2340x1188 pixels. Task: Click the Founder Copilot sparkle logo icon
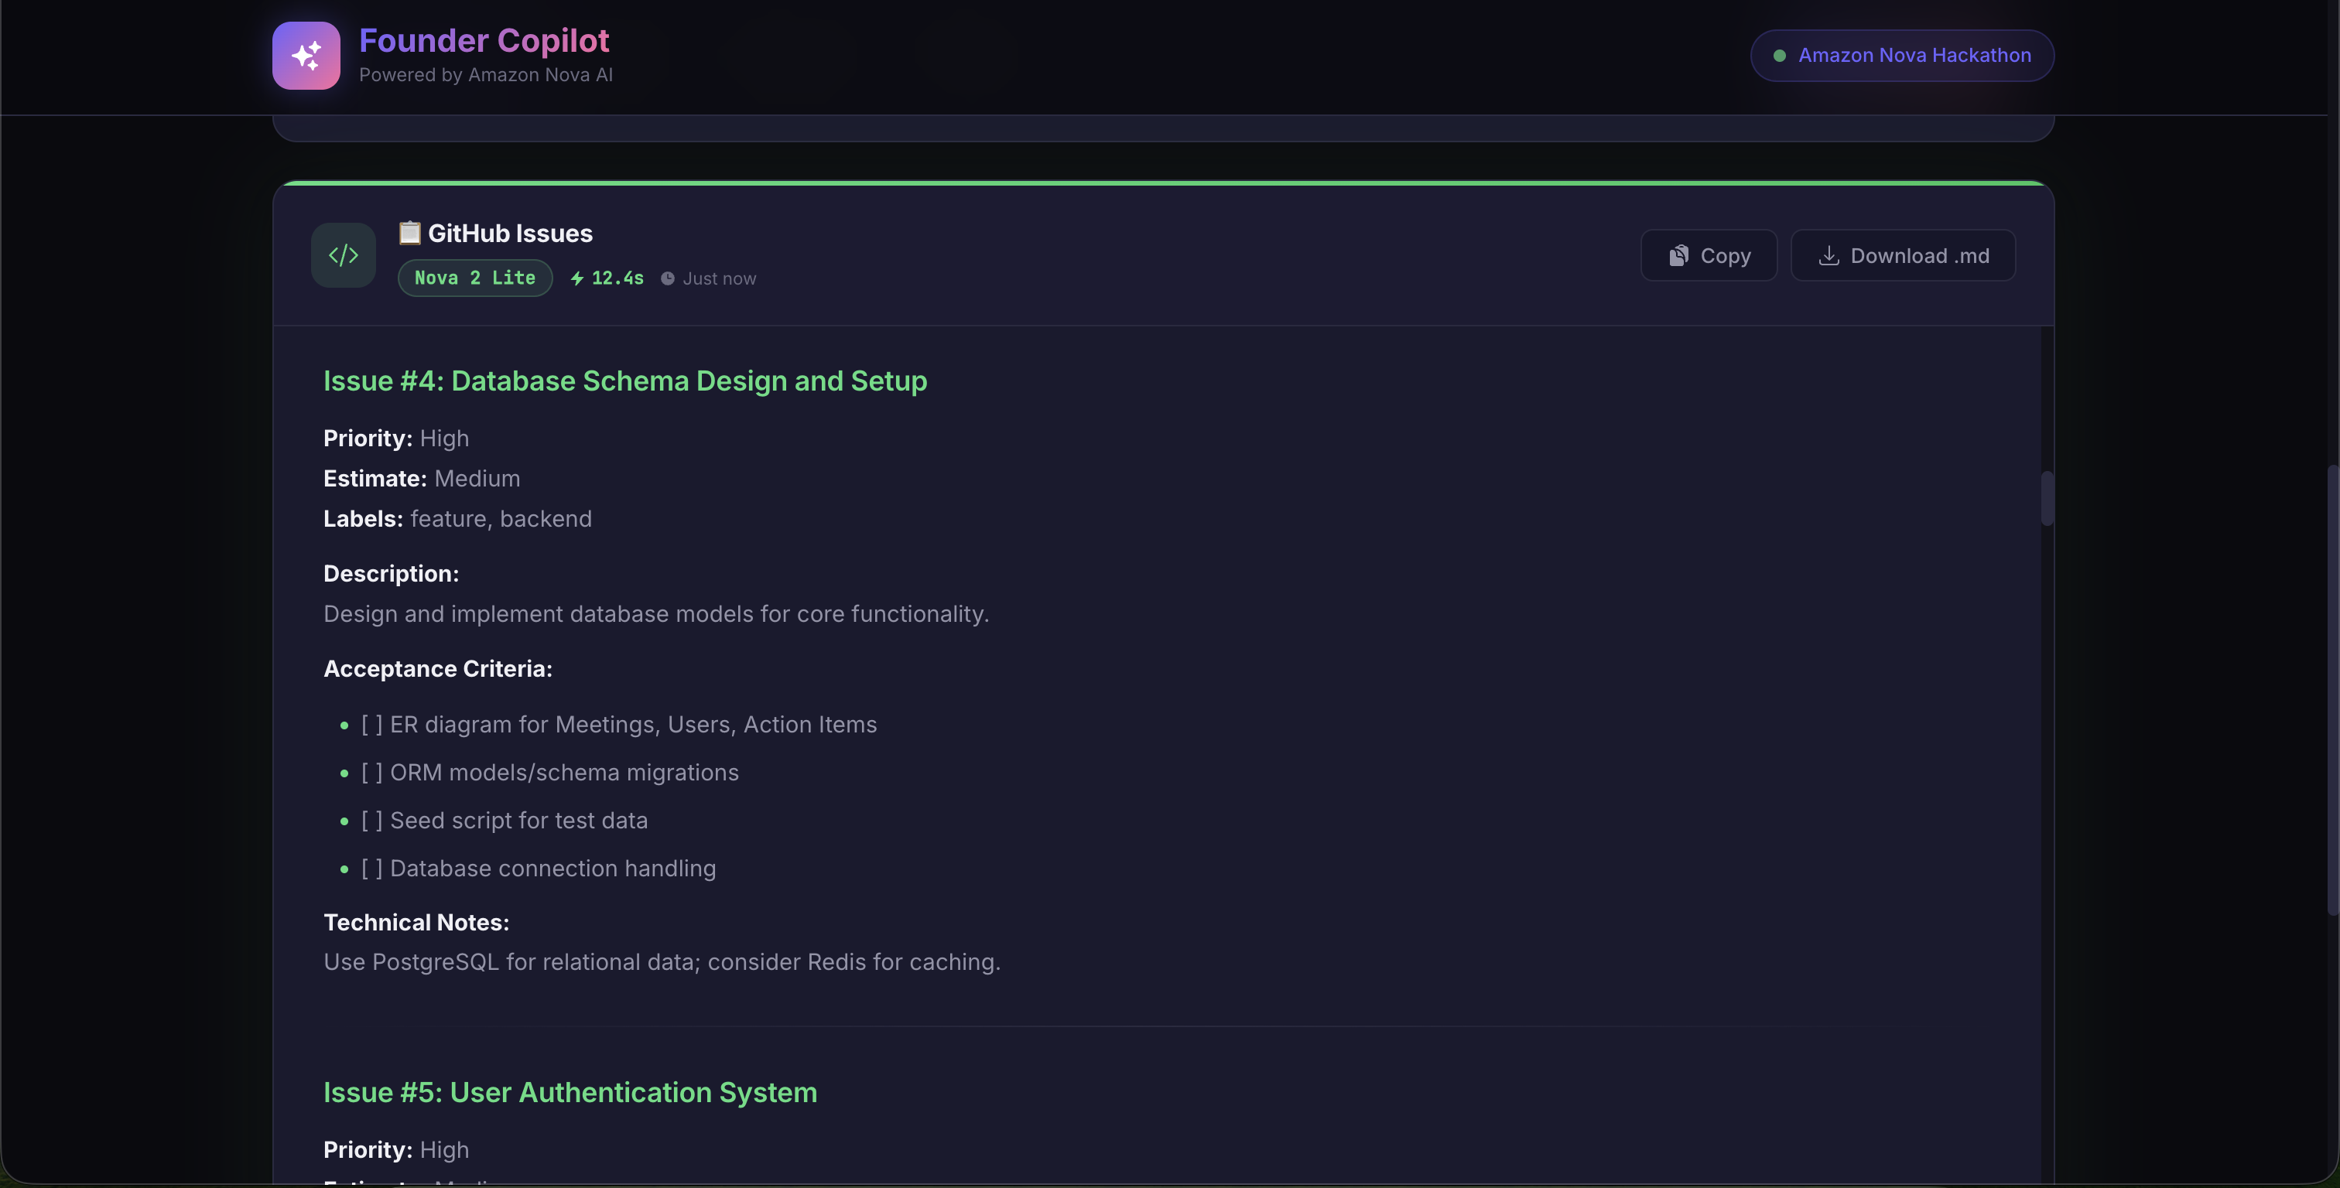coord(306,56)
